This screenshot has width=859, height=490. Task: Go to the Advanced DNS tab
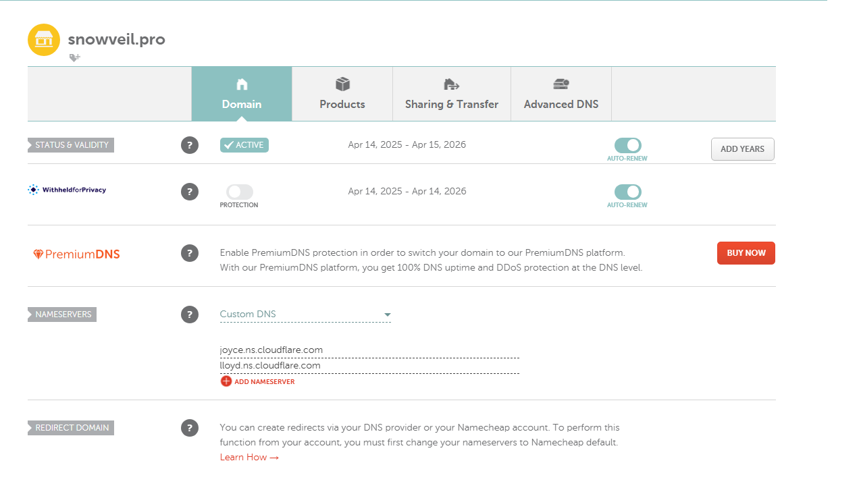pyautogui.click(x=561, y=94)
